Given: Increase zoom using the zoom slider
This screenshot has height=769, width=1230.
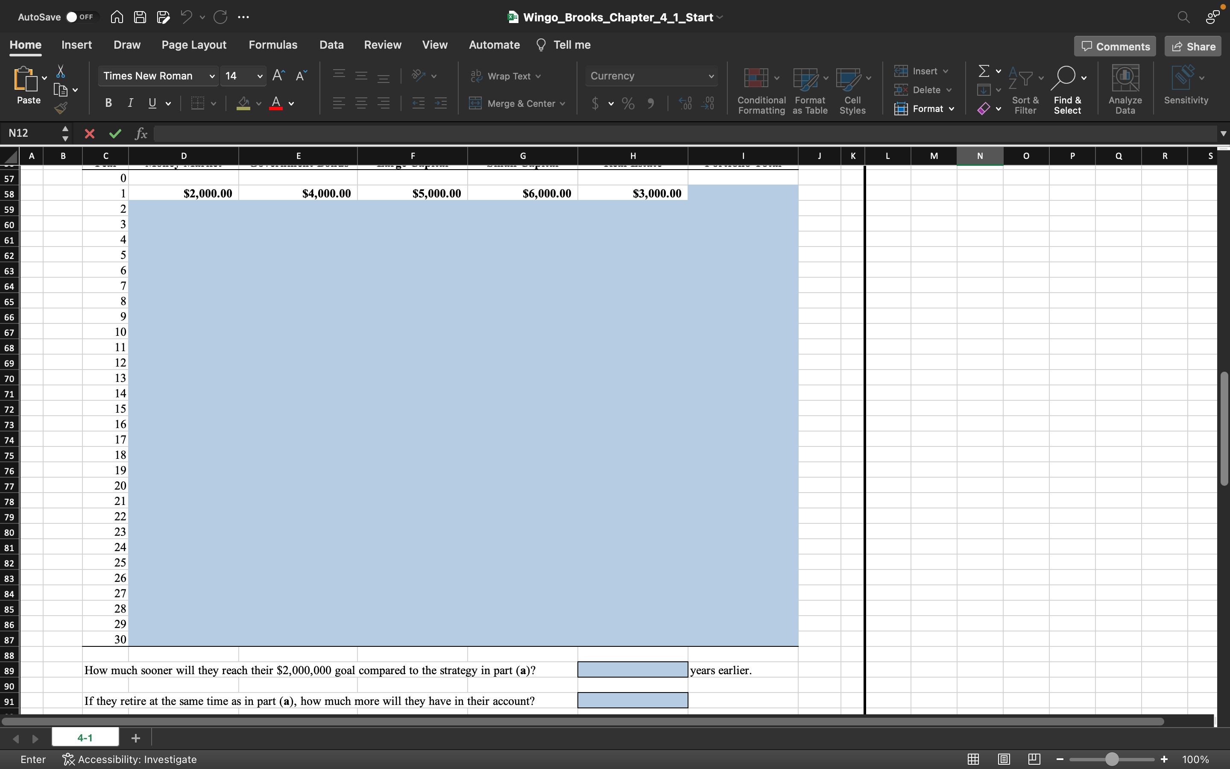Looking at the screenshot, I should pyautogui.click(x=1163, y=759).
